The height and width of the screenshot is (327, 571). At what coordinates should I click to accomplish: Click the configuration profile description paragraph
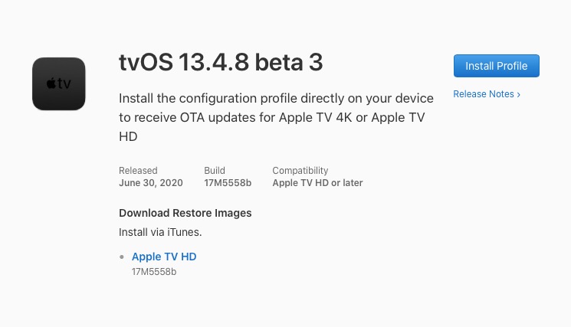tap(276, 117)
